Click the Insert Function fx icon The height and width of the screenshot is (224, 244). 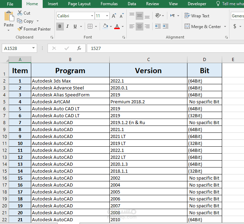pos(79,48)
